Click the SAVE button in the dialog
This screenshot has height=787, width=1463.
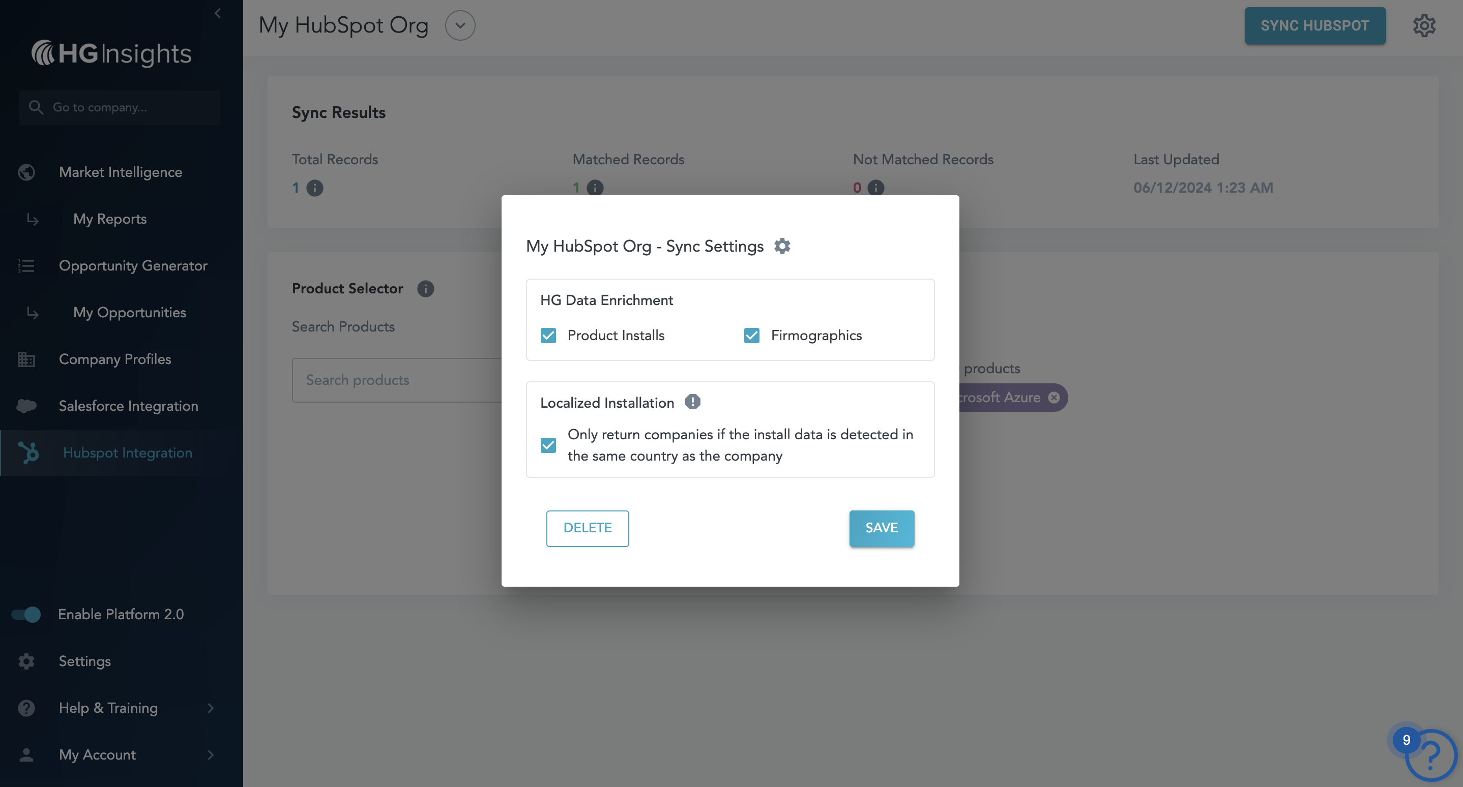click(881, 528)
